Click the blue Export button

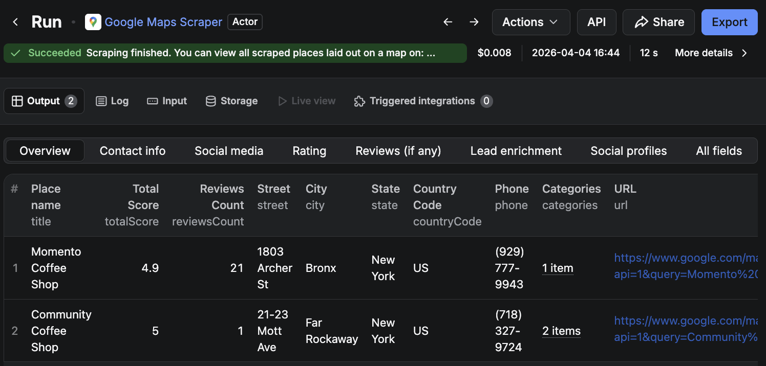pos(729,22)
